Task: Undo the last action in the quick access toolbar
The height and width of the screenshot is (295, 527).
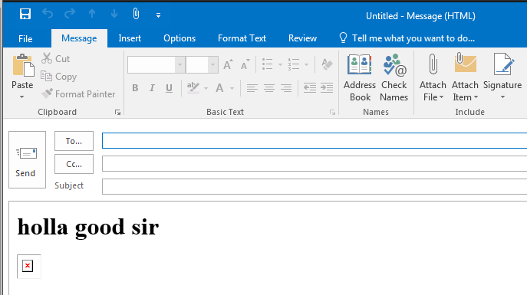Action: (48, 14)
